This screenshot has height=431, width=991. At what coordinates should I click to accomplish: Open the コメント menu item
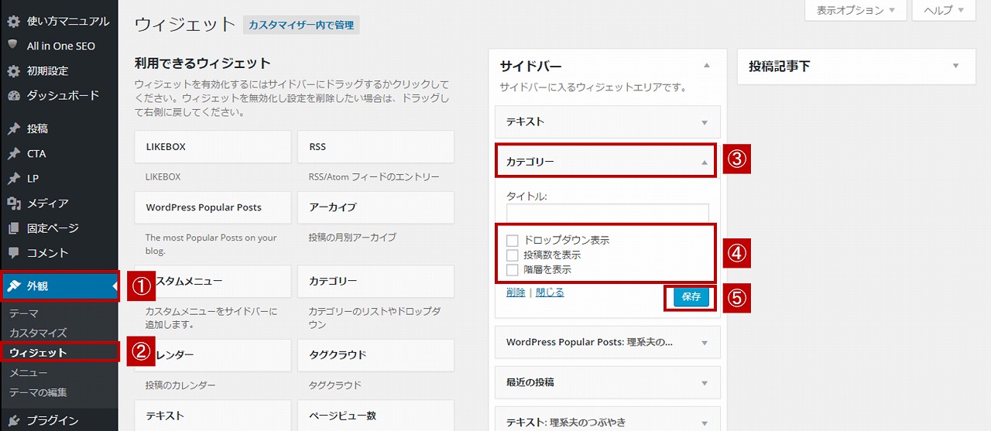59,253
